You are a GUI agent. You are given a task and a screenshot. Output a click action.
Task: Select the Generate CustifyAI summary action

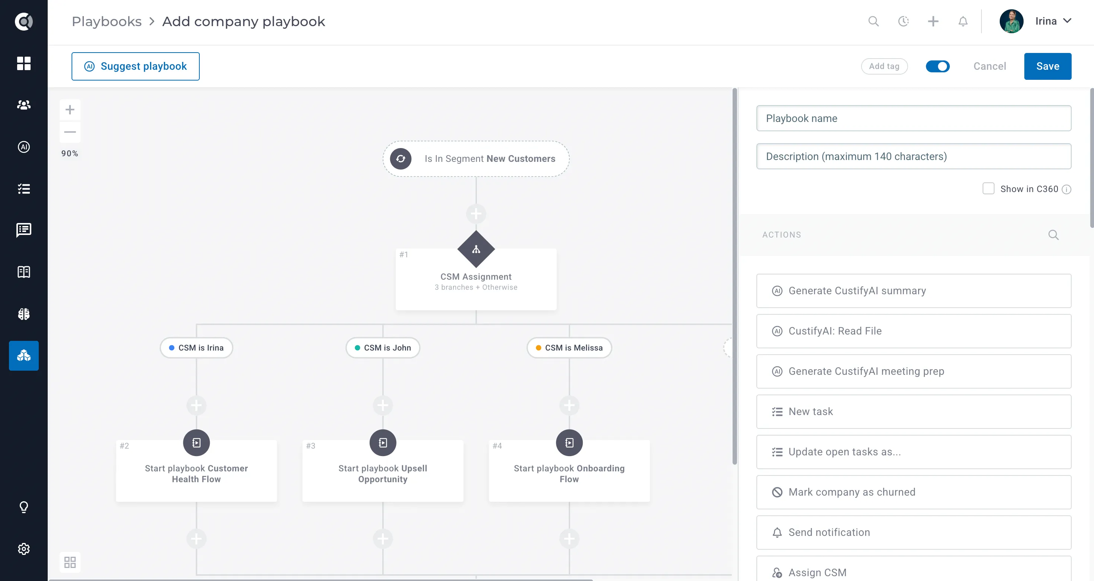(914, 291)
